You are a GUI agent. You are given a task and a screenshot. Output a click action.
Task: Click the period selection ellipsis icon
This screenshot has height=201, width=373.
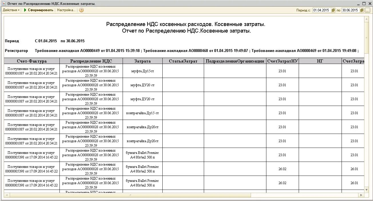[367, 10]
